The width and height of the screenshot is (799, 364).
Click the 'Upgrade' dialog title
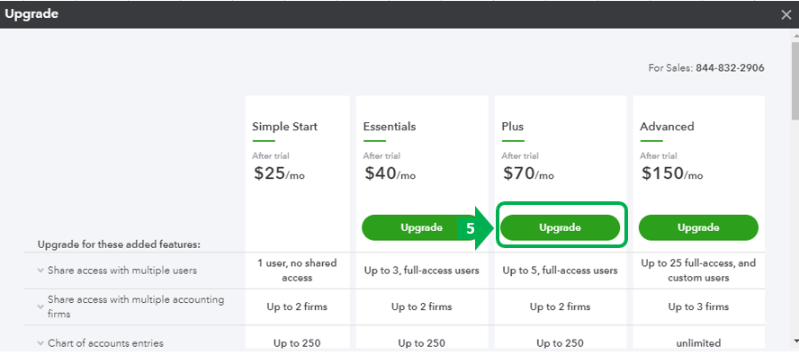pyautogui.click(x=31, y=14)
